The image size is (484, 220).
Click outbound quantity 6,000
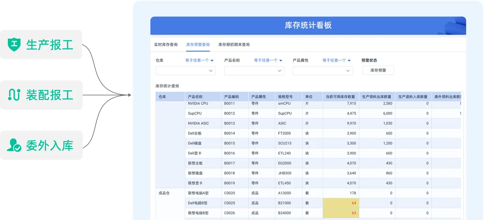pos(388,113)
